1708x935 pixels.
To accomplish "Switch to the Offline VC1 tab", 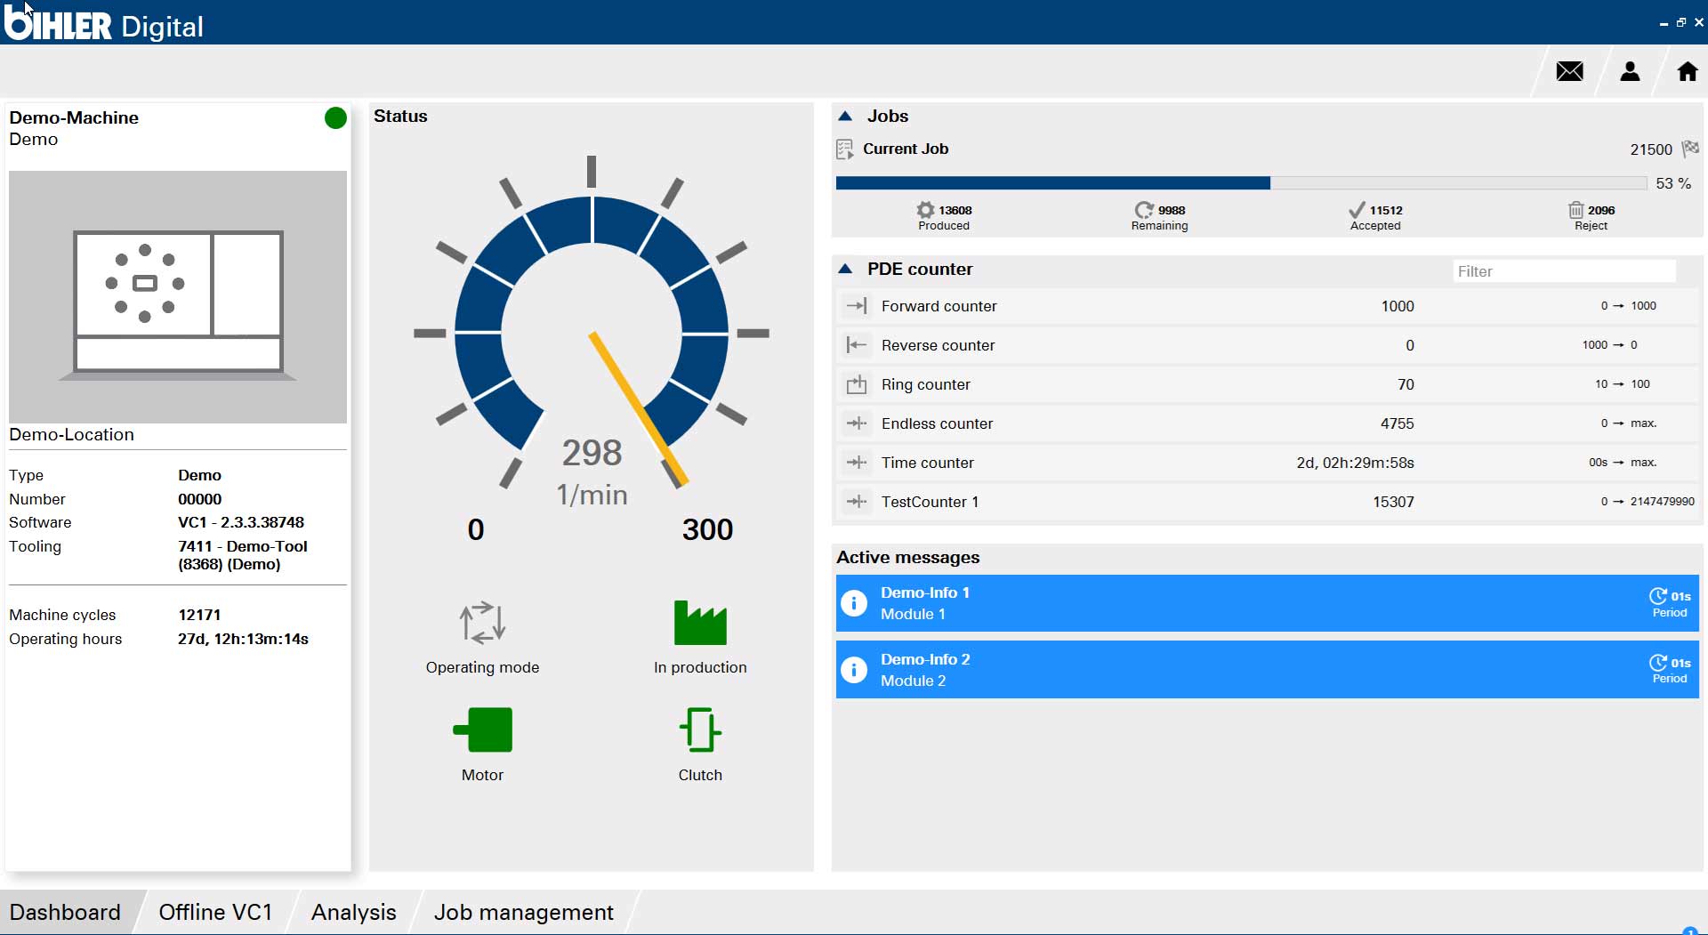I will tap(215, 912).
